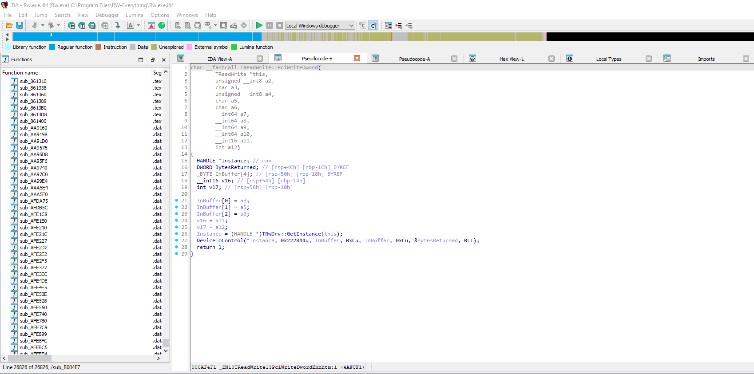Click the Save database floppy icon
754x374 pixels.
coord(20,25)
